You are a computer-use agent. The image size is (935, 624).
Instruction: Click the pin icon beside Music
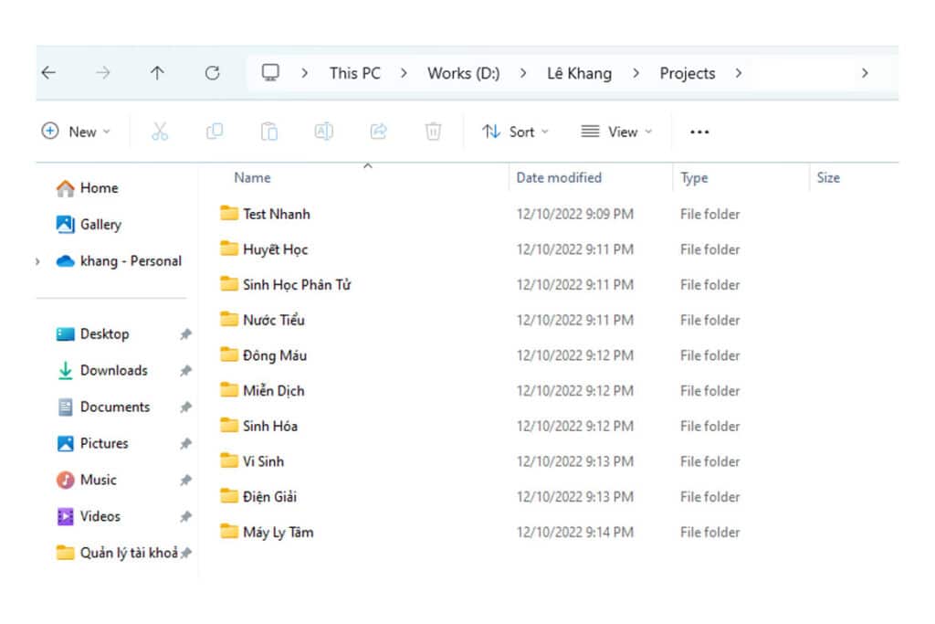click(x=186, y=481)
